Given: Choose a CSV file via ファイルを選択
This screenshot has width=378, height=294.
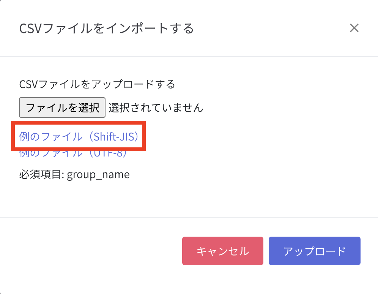Looking at the screenshot, I should point(62,108).
